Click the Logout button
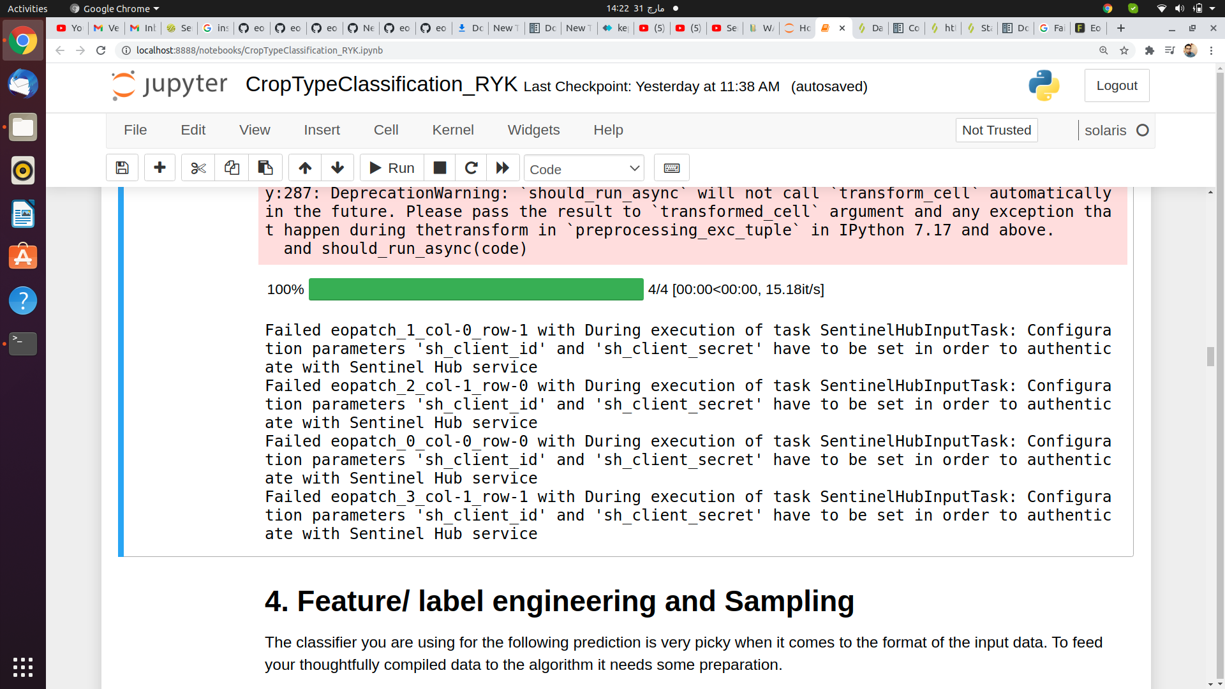 point(1117,85)
